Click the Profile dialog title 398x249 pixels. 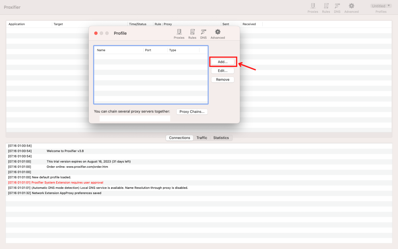click(120, 33)
